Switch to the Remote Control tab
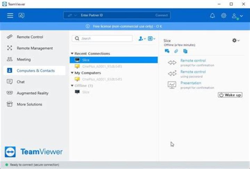 tap(30, 37)
